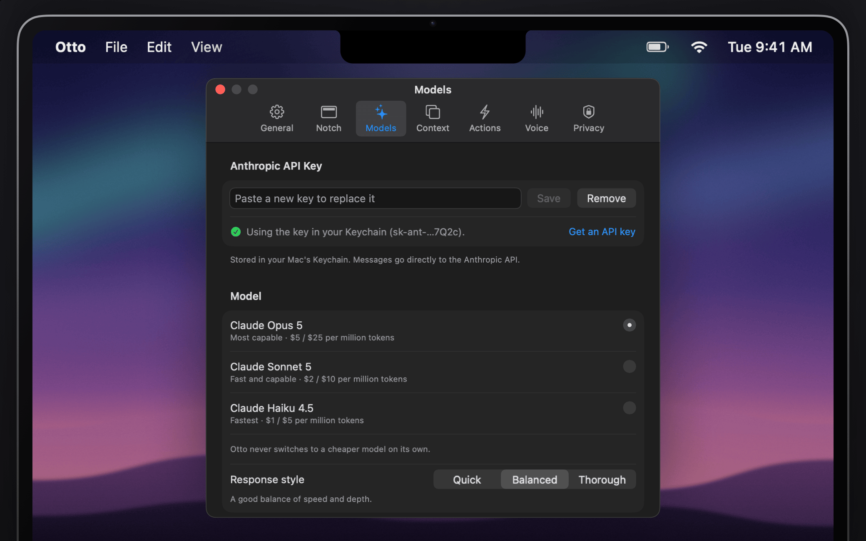This screenshot has width=866, height=541.
Task: Open the Notch settings icon
Action: click(328, 112)
